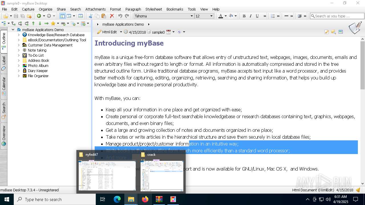
Task: Click the Redo arrow icon
Action: (127, 16)
